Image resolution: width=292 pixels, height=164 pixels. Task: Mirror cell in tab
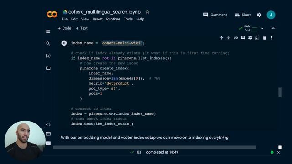pyautogui.click(x=257, y=38)
